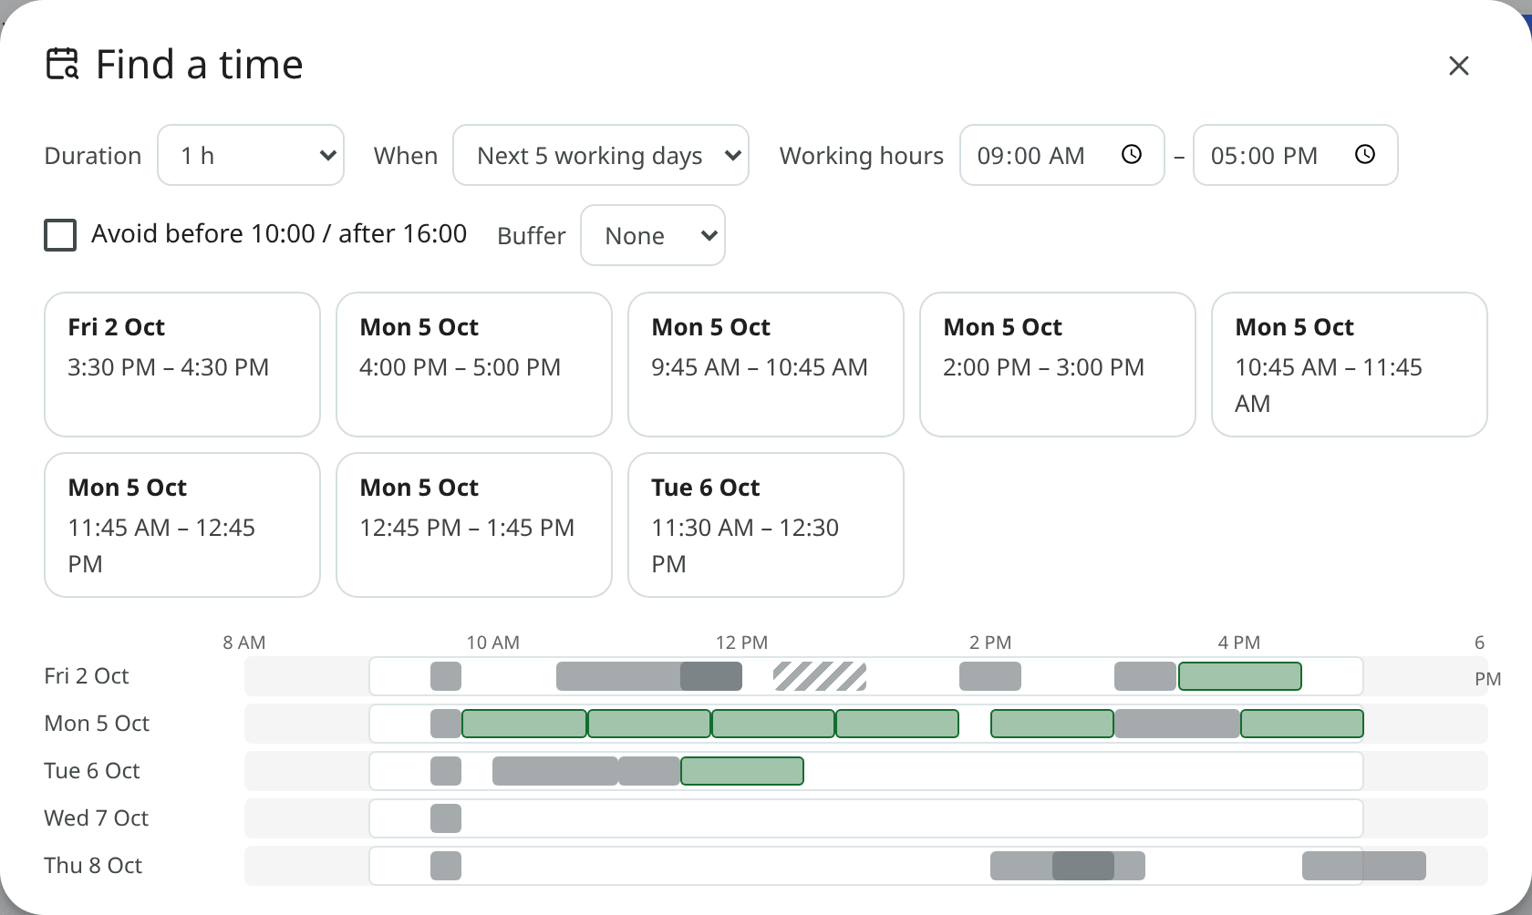Image resolution: width=1532 pixels, height=915 pixels.
Task: Click the calendar search icon beside the title
Action: click(x=63, y=65)
